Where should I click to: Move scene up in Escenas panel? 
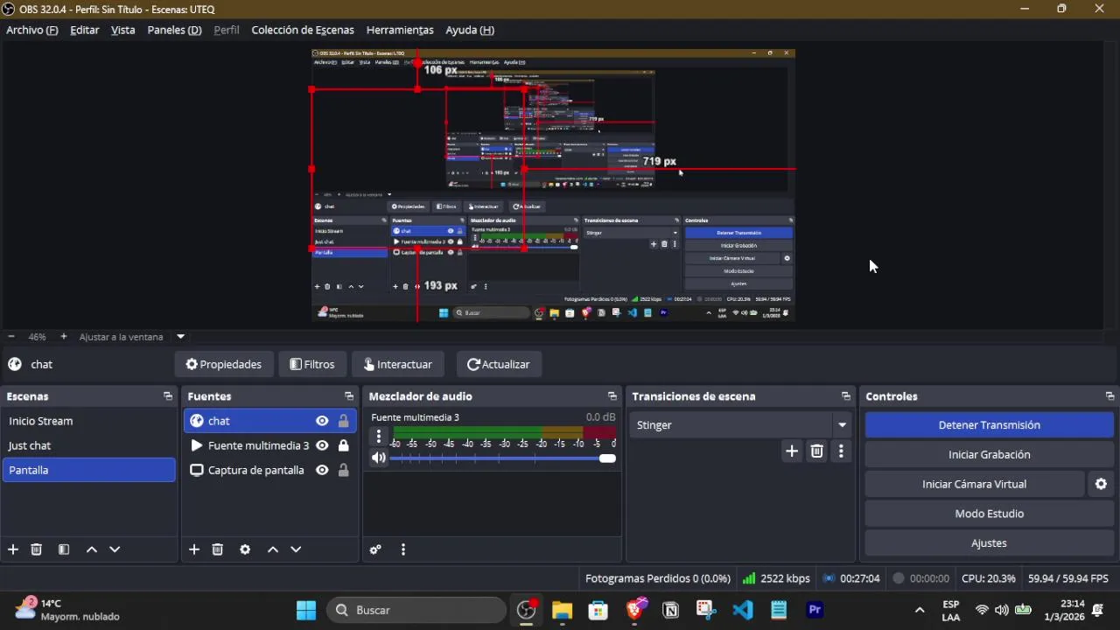[92, 549]
